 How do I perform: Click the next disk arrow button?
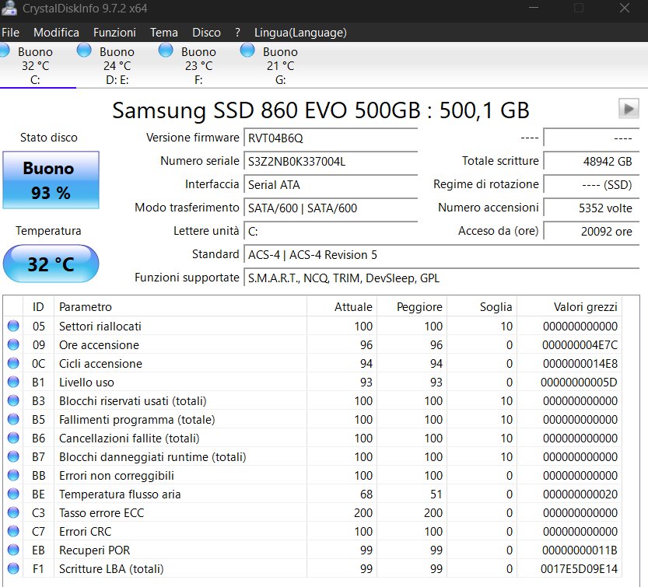(628, 109)
